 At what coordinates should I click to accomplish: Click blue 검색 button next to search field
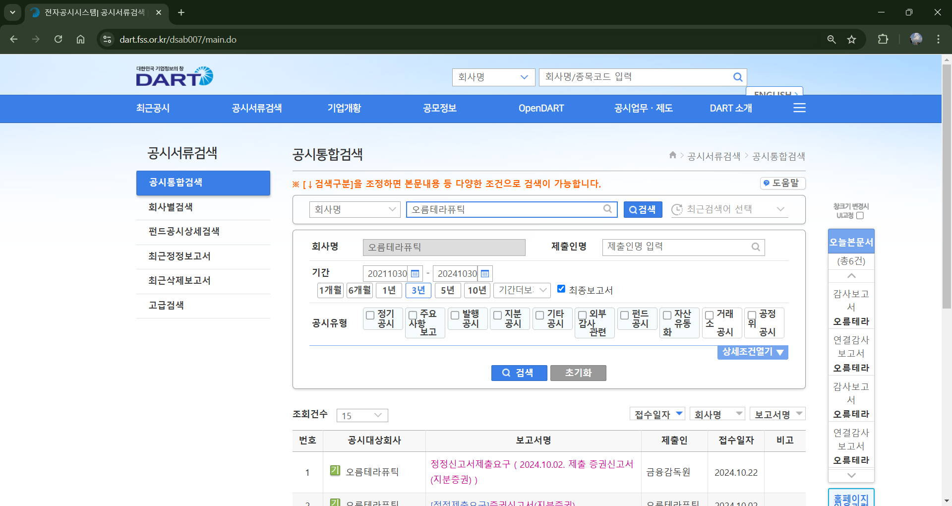click(642, 209)
